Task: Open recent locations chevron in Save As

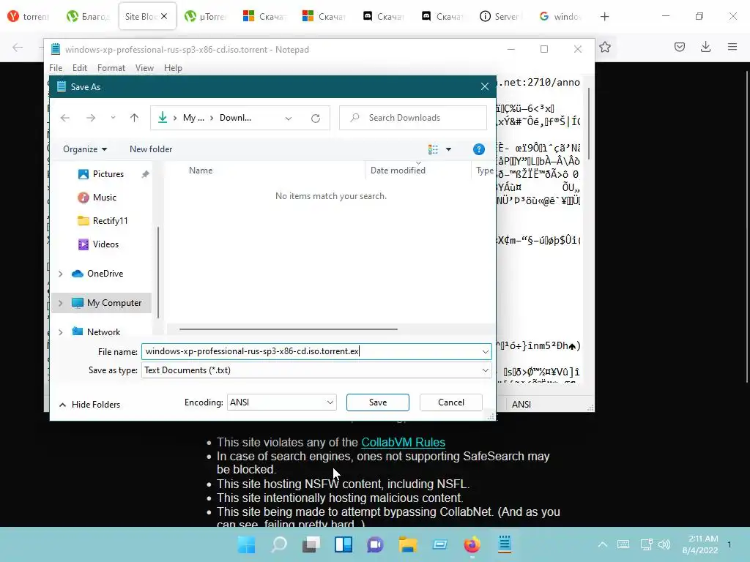Action: (x=113, y=118)
